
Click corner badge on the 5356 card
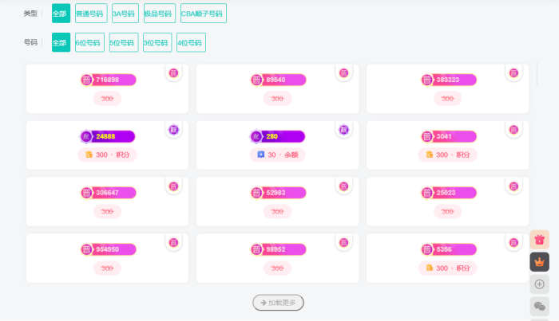tap(513, 242)
